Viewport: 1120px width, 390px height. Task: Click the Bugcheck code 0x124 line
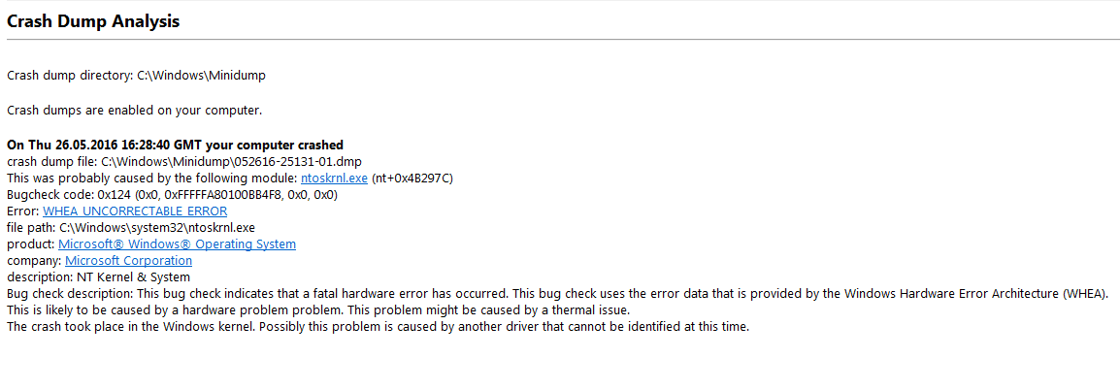pos(172,194)
